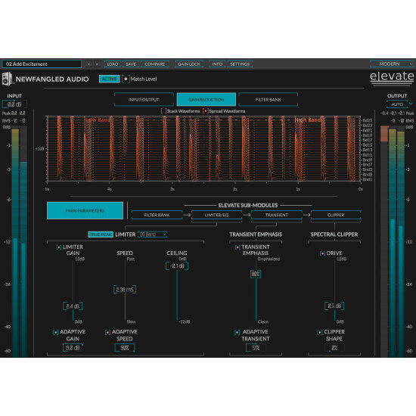Open the 26 Band limiter dropdown
Viewport: 416px width, 416px height.
pos(152,234)
